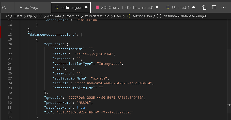Click the Open Settings UI toolbar icon
This screenshot has width=231, height=120.
204,8
